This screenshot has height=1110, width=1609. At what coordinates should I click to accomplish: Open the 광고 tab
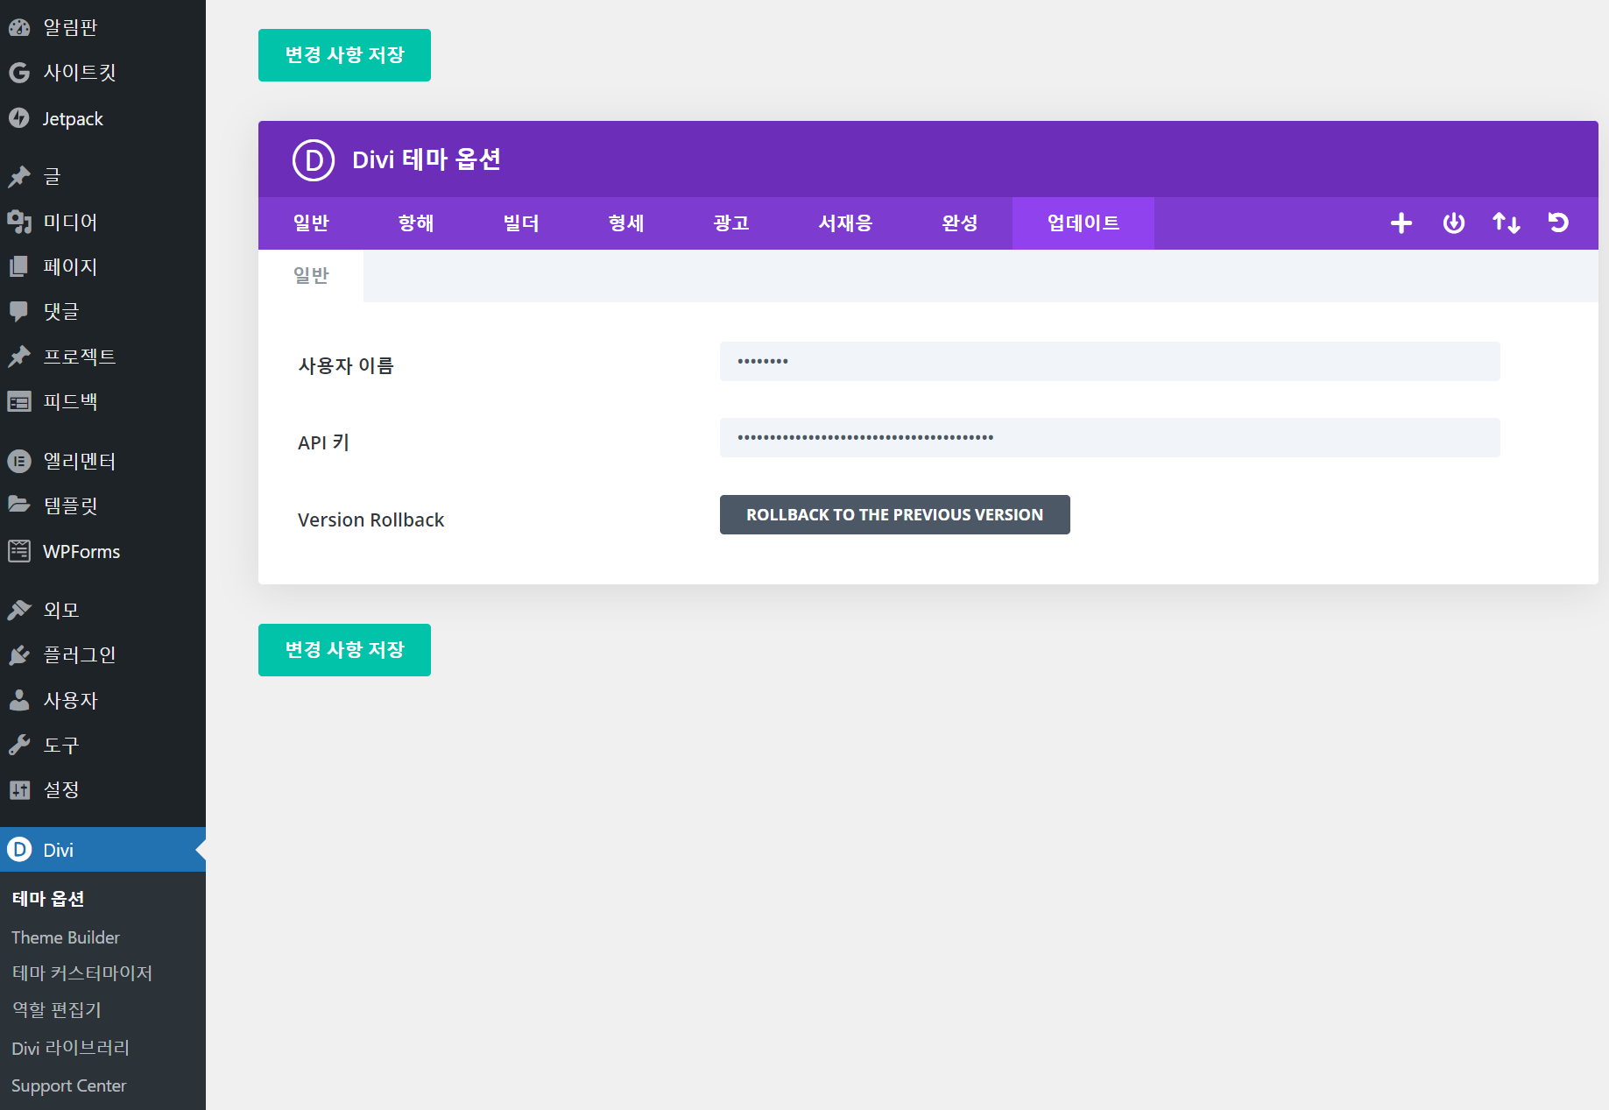731,223
